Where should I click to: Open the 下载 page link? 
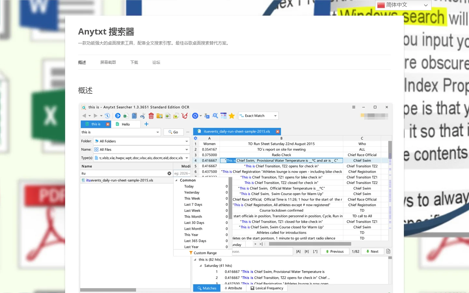point(134,62)
